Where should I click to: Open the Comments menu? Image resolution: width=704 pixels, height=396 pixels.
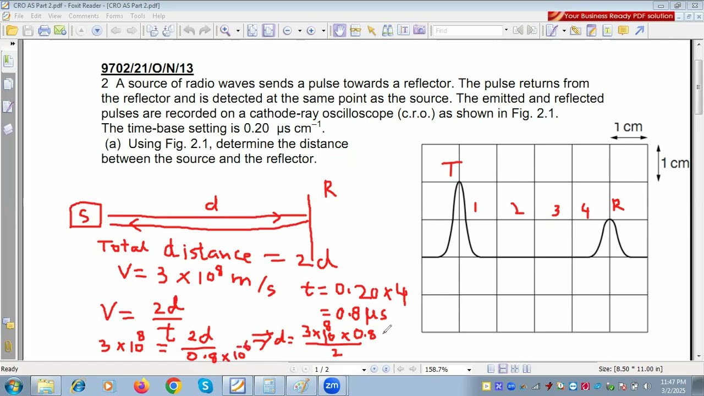click(x=84, y=16)
